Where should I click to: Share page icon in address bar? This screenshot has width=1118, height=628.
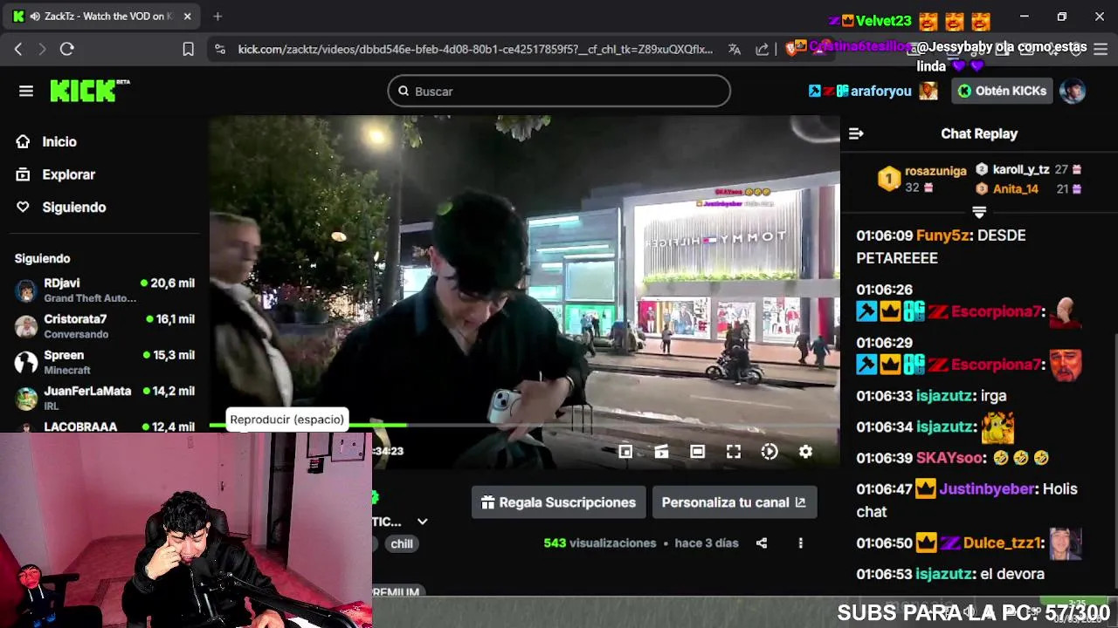(x=763, y=49)
